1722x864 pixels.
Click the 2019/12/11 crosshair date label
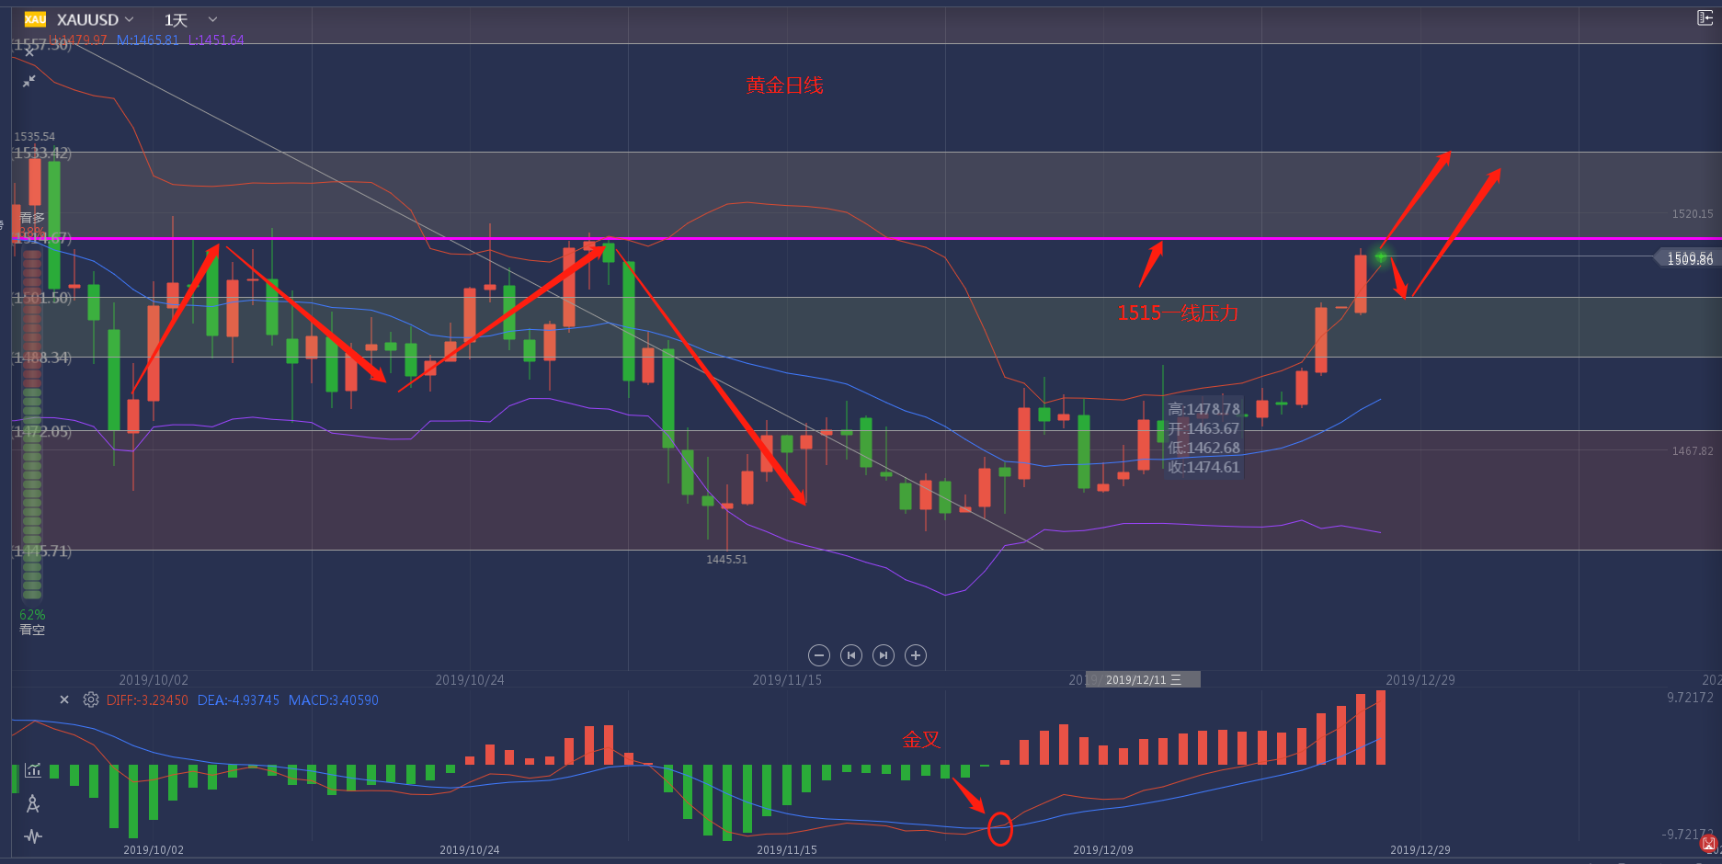click(x=1143, y=680)
